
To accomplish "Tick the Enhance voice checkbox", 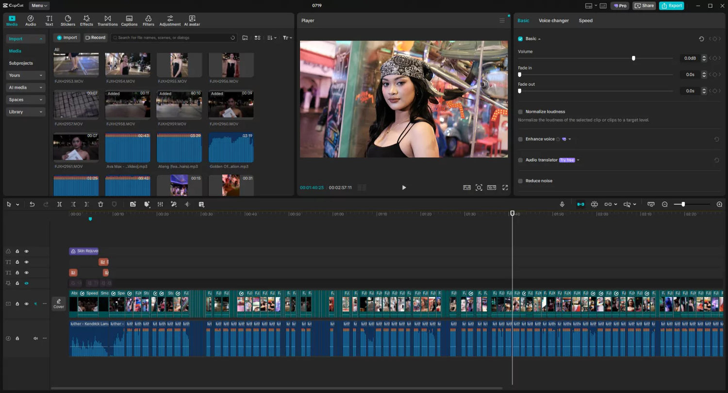I will pos(520,139).
